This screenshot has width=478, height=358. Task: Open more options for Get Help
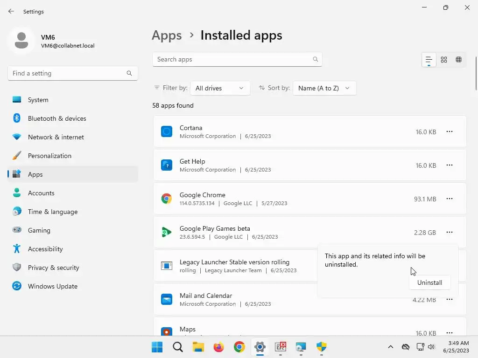tap(449, 165)
